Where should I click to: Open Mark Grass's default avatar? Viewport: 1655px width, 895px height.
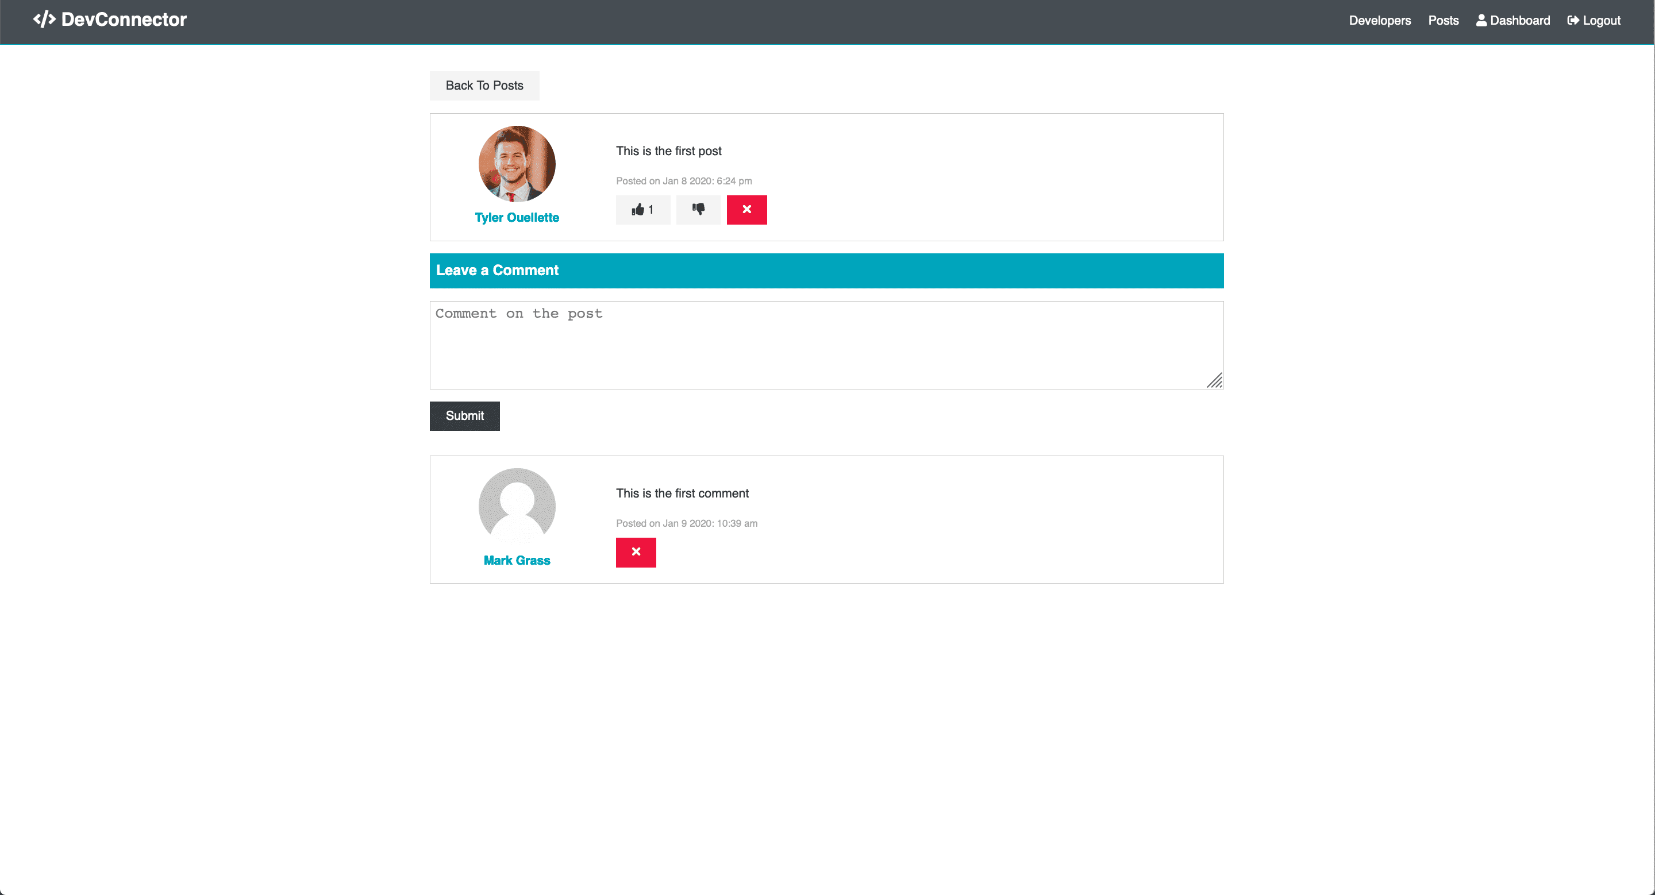pos(517,506)
